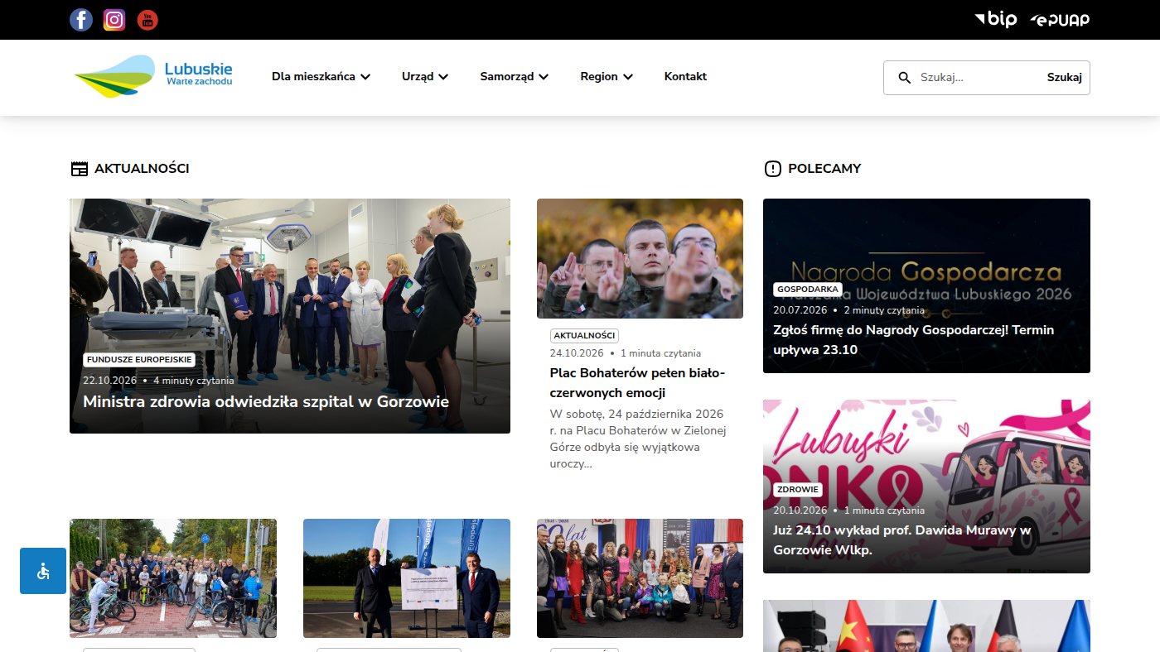1160x652 pixels.
Task: Open the cyclists group photo thumbnail
Action: click(x=173, y=578)
